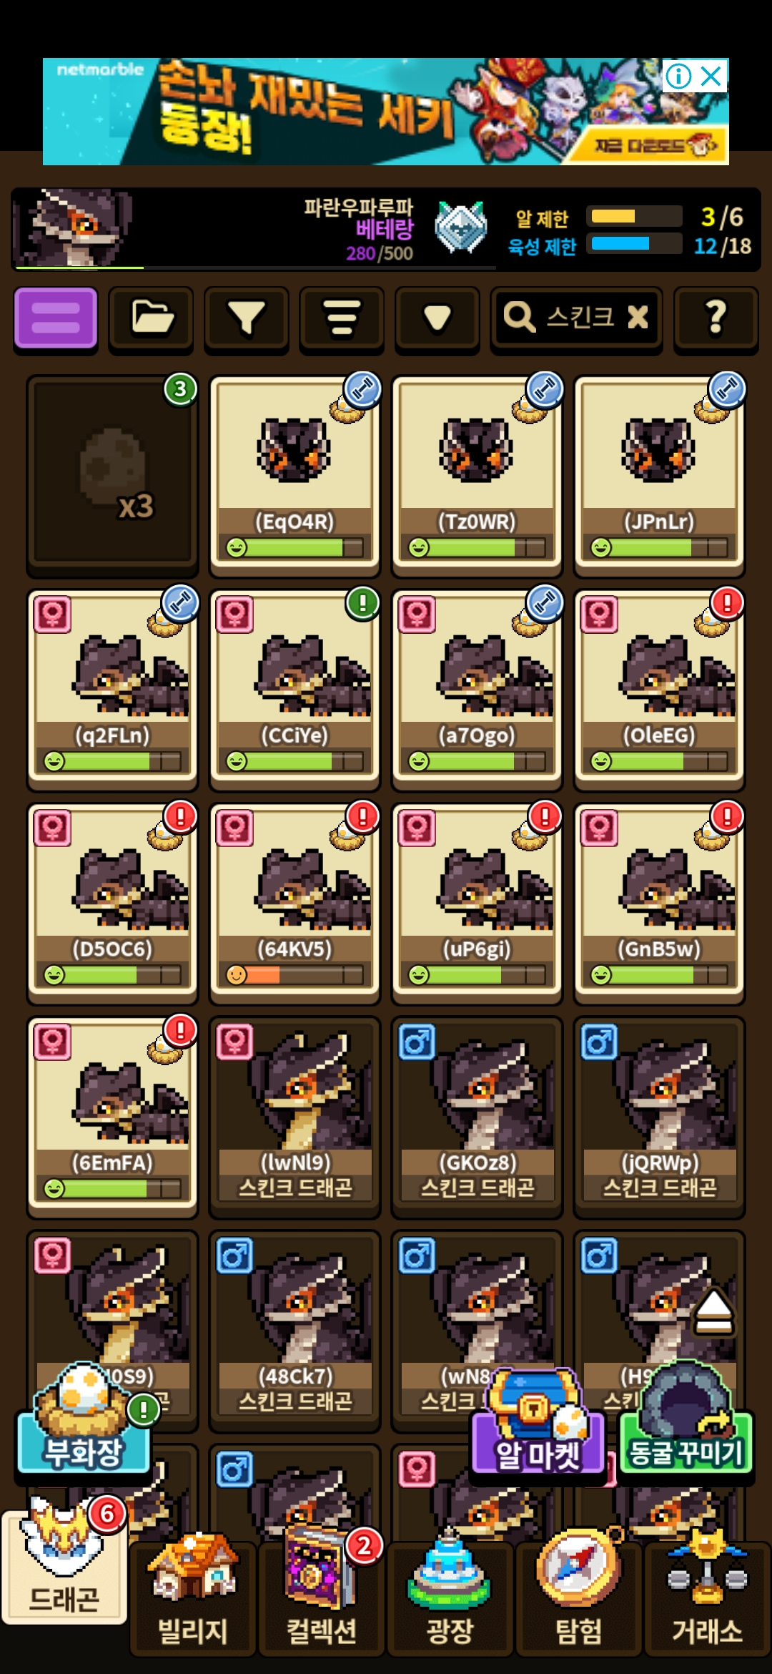Open the sort order lines icon

tap(342, 319)
